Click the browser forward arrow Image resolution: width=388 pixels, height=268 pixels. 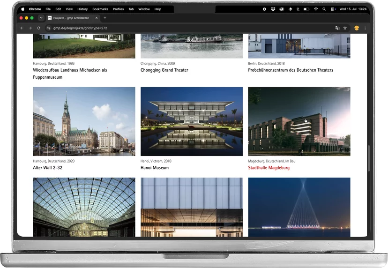[x=30, y=28]
